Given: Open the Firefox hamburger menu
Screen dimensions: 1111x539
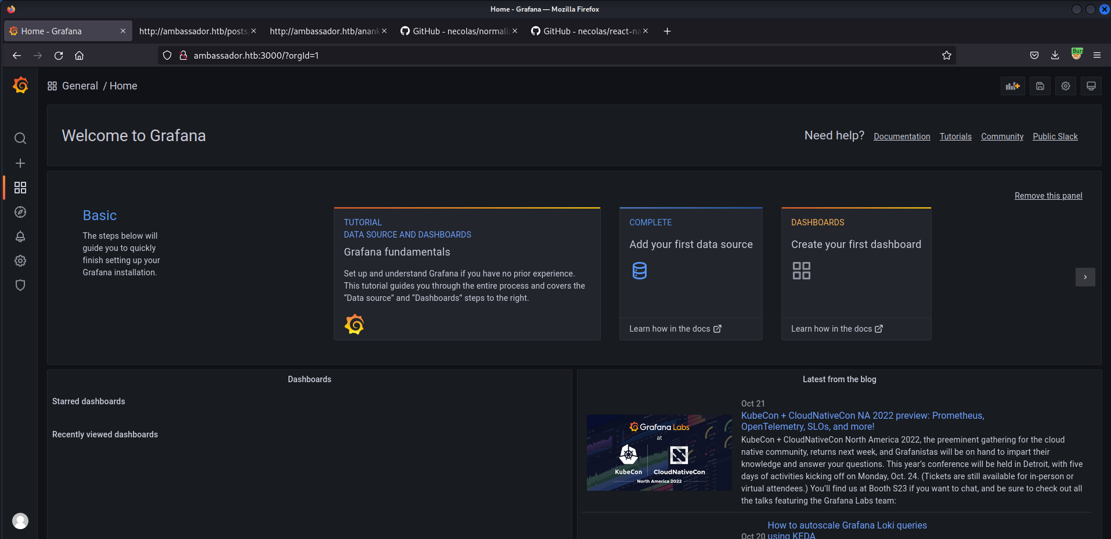Looking at the screenshot, I should [1097, 55].
